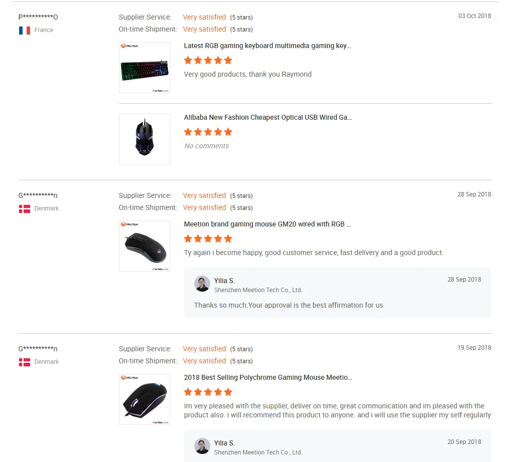Open the RGB gaming keyboard thumbnail
505x462 pixels.
(x=145, y=68)
